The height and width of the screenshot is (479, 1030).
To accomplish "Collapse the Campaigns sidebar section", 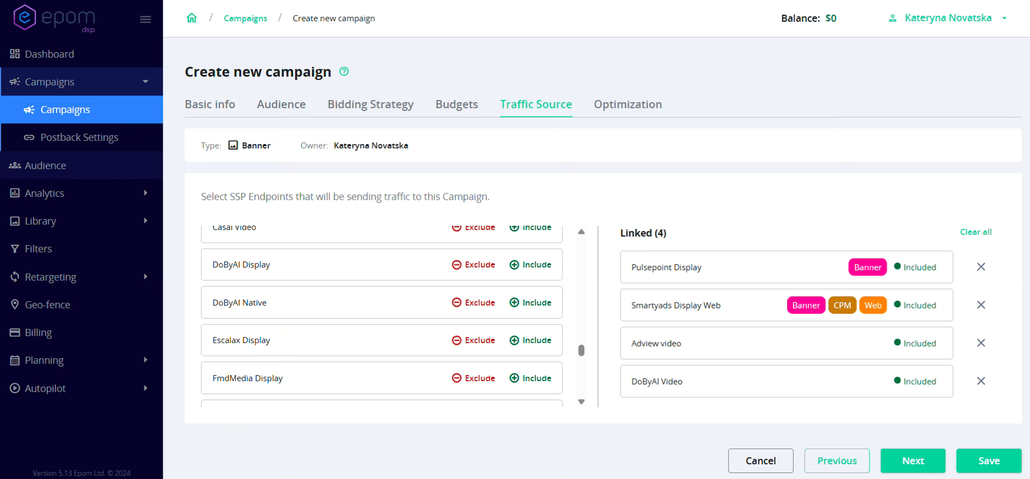I will [x=145, y=82].
